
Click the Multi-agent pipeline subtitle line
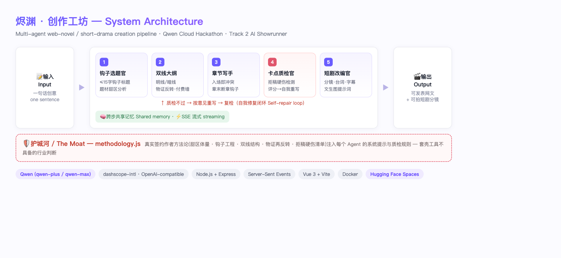point(151,34)
